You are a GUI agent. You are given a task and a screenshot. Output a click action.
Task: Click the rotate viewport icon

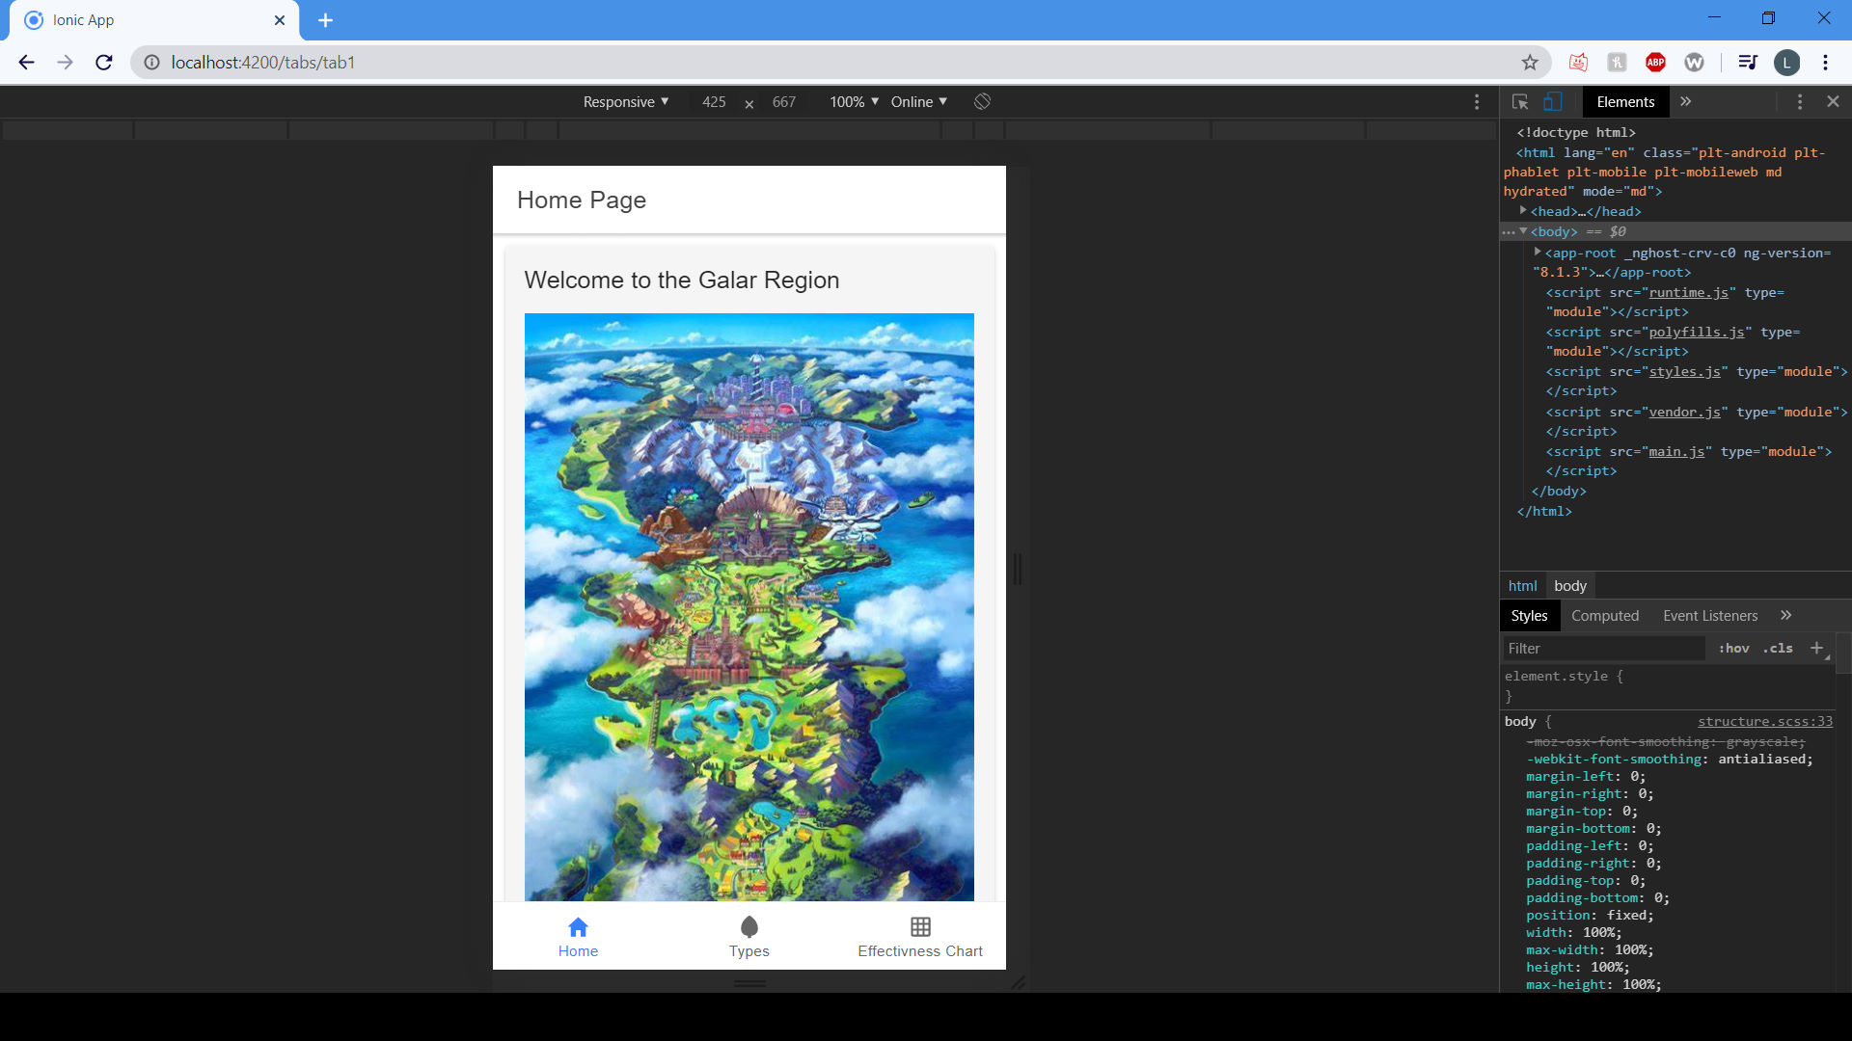pos(983,101)
